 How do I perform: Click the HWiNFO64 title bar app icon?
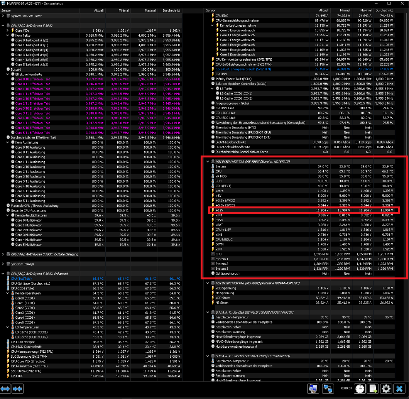tap(3, 3)
